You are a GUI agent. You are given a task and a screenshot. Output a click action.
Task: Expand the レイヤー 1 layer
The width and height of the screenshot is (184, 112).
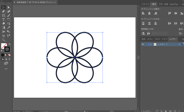151,44
